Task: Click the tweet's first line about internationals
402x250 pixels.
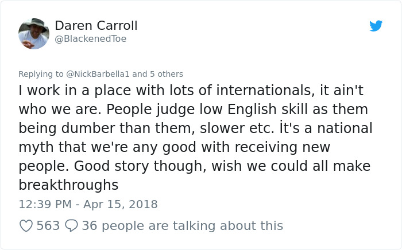Action: (x=192, y=90)
